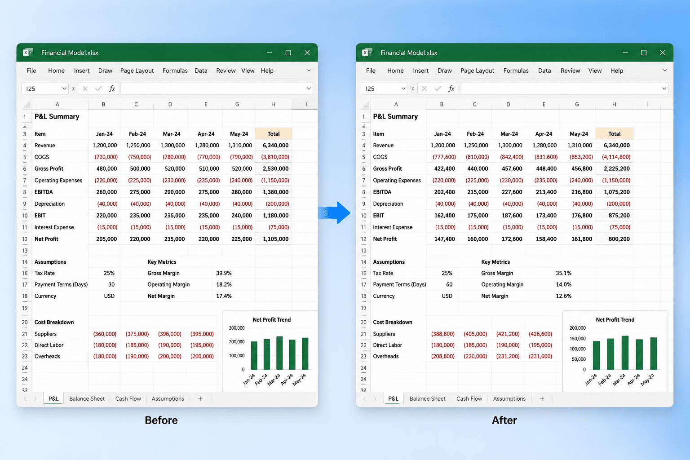Select Gross Margin 39.9% value
The image size is (690, 460).
[x=224, y=273]
